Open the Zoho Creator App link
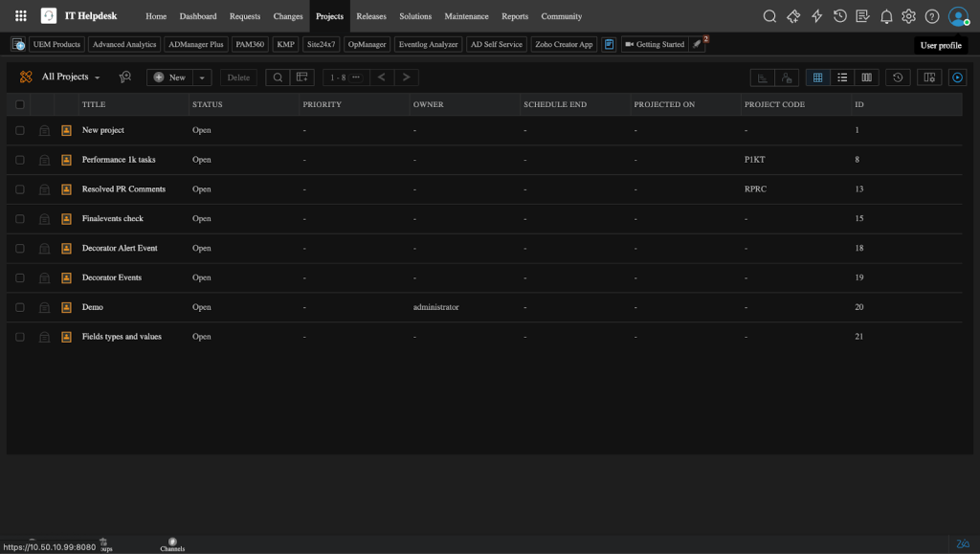The height and width of the screenshot is (554, 980). (564, 44)
